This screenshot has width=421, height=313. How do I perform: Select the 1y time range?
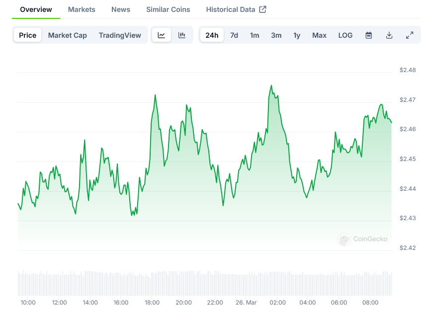click(x=297, y=35)
